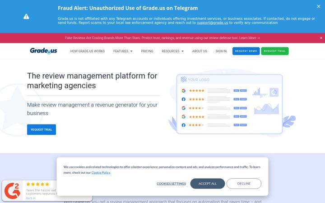This screenshot has width=325, height=203.
Task: Accept all cookies
Action: tap(208, 184)
